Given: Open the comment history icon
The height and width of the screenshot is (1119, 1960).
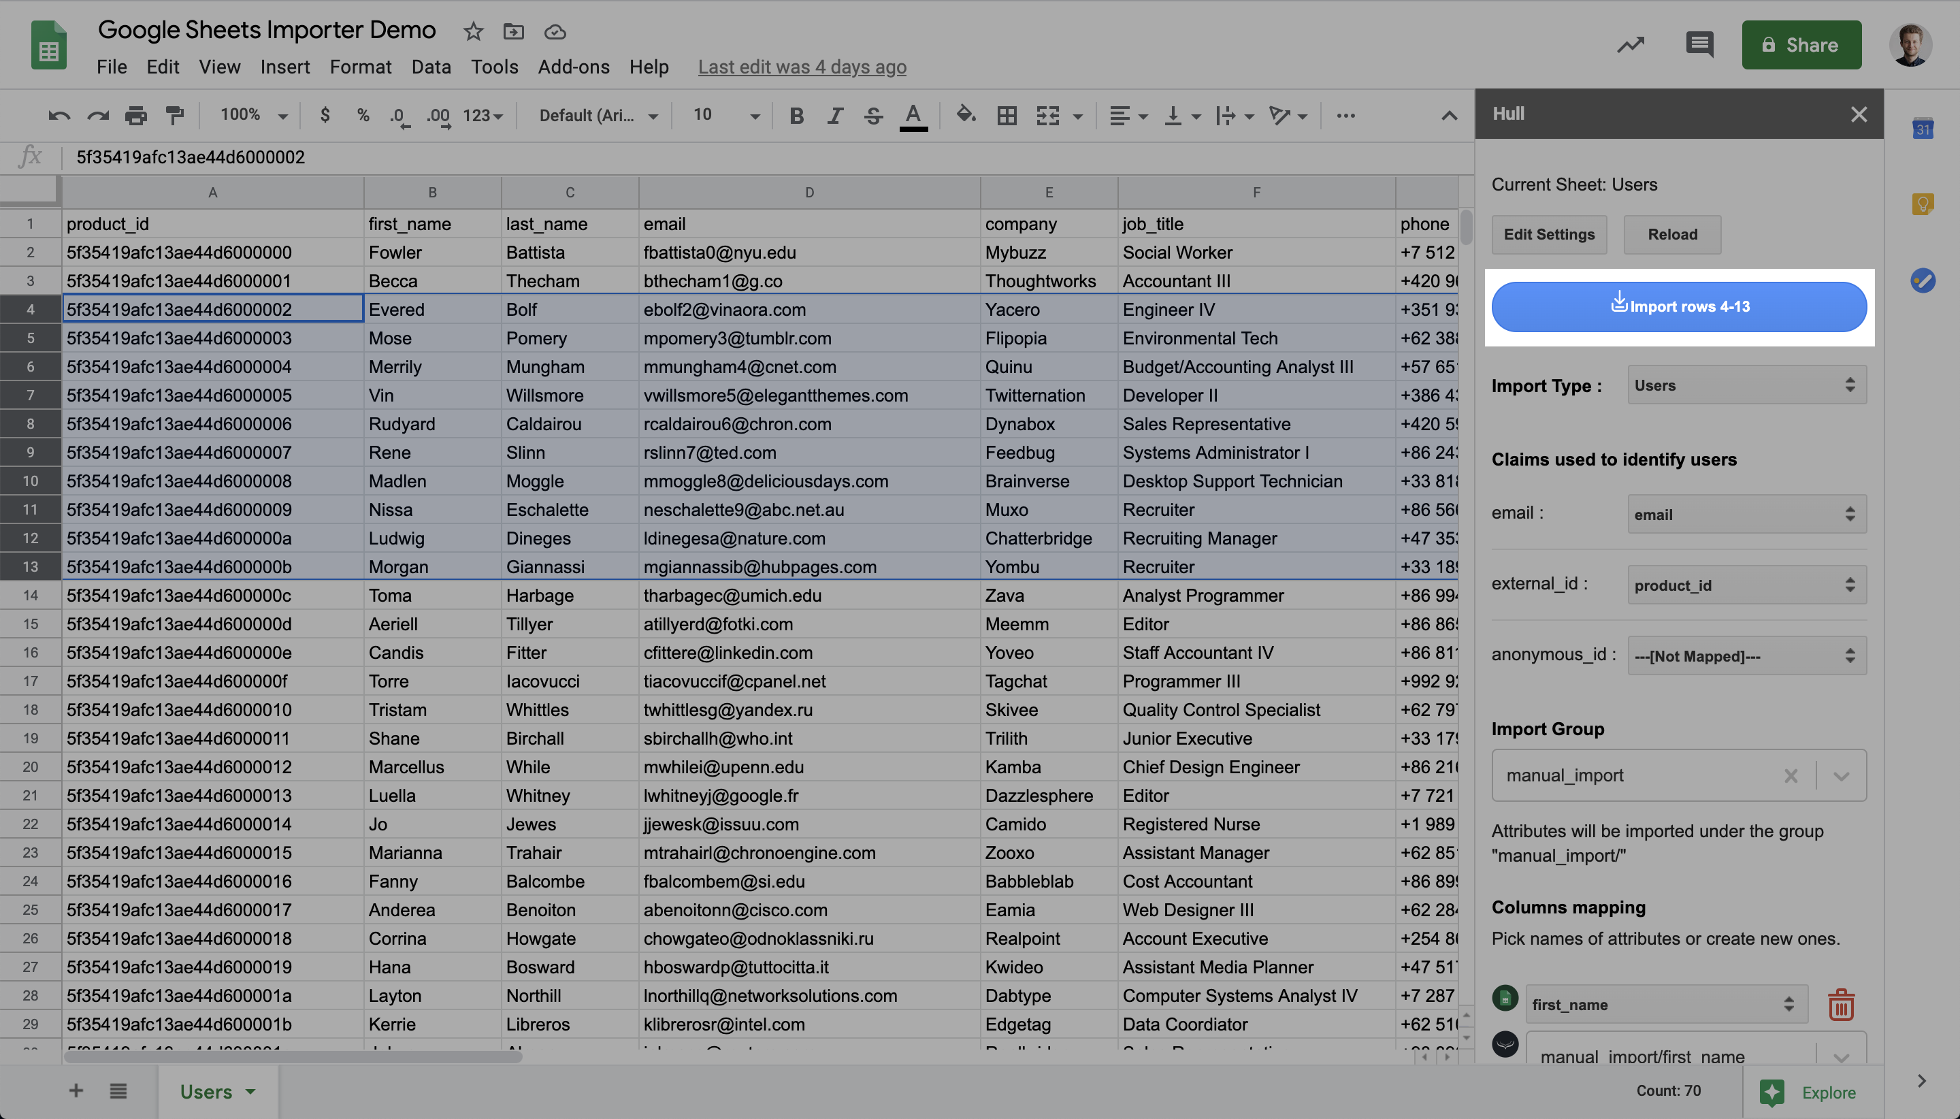Looking at the screenshot, I should pyautogui.click(x=1699, y=44).
